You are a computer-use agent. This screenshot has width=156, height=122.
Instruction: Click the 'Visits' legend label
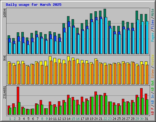coord(153,60)
